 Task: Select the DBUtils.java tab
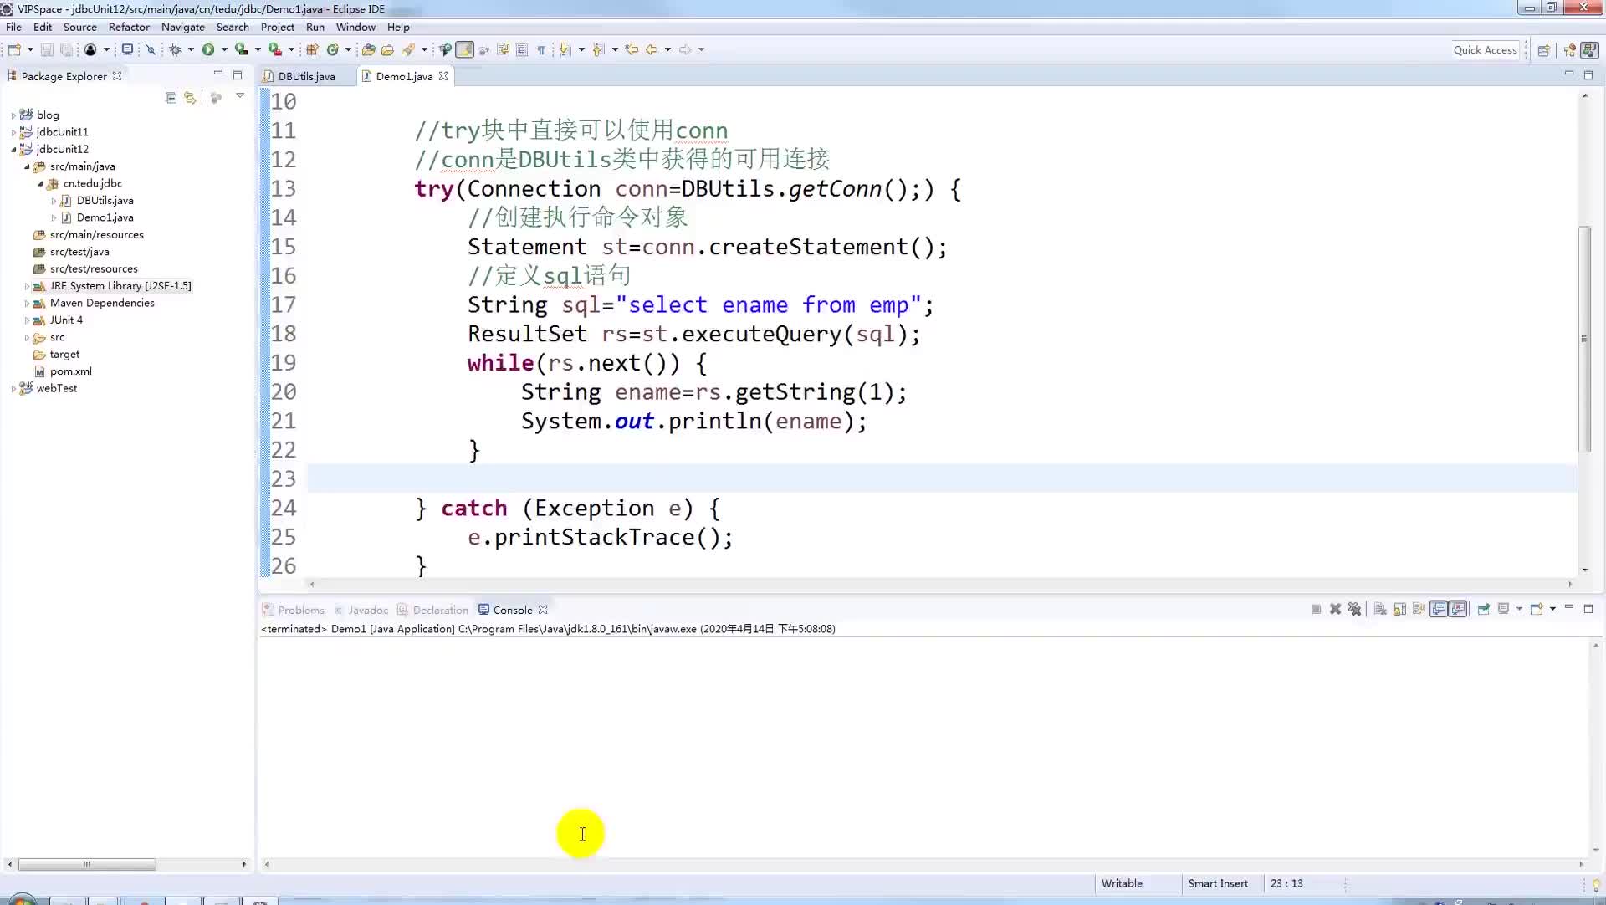point(307,76)
